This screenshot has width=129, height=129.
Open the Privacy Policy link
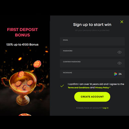(x=102, y=88)
